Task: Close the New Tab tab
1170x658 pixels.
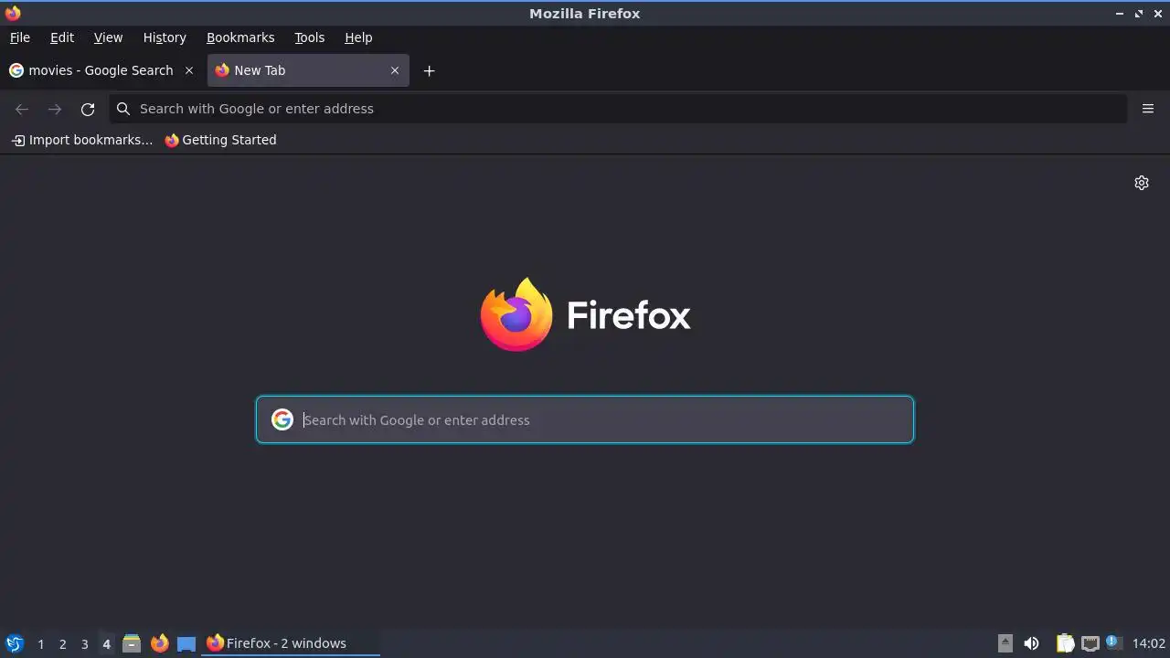Action: [x=395, y=70]
